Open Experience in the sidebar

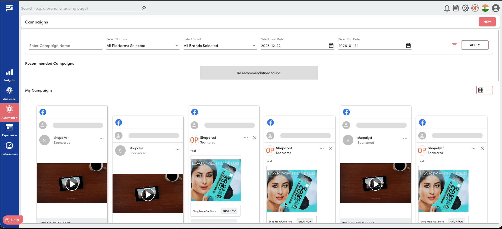tap(9, 130)
